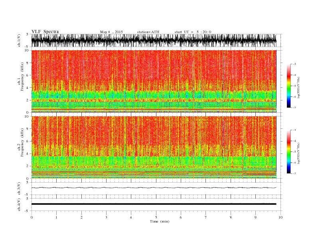Click the ch.2 spectrogram color scale bar
The width and height of the screenshot is (316, 244).
[x=288, y=152]
